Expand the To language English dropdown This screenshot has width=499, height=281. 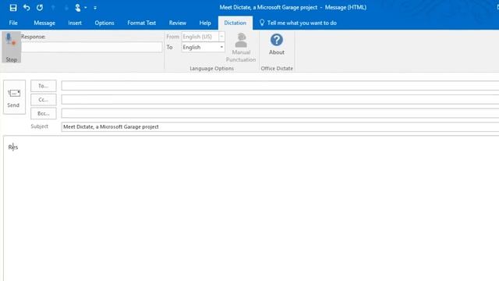coord(221,47)
